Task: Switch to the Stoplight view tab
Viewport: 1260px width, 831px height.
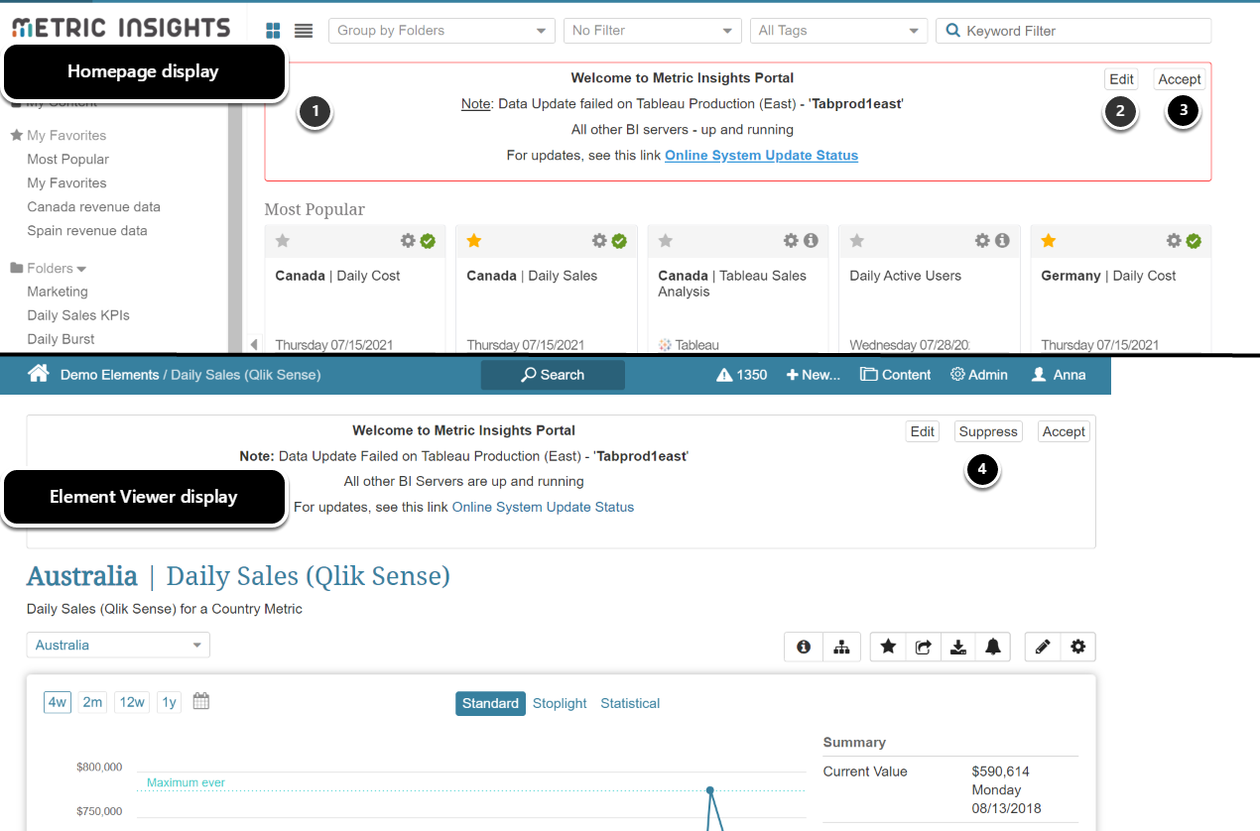Action: 560,703
